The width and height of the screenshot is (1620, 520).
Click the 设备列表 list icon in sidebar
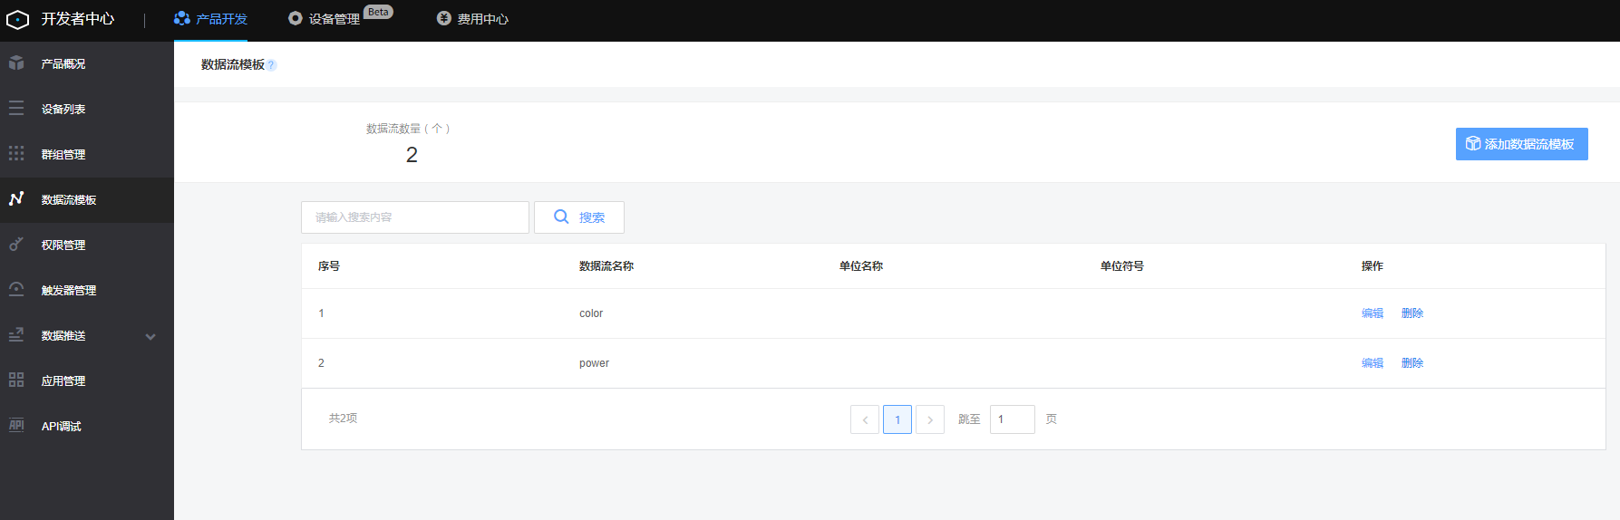16,109
